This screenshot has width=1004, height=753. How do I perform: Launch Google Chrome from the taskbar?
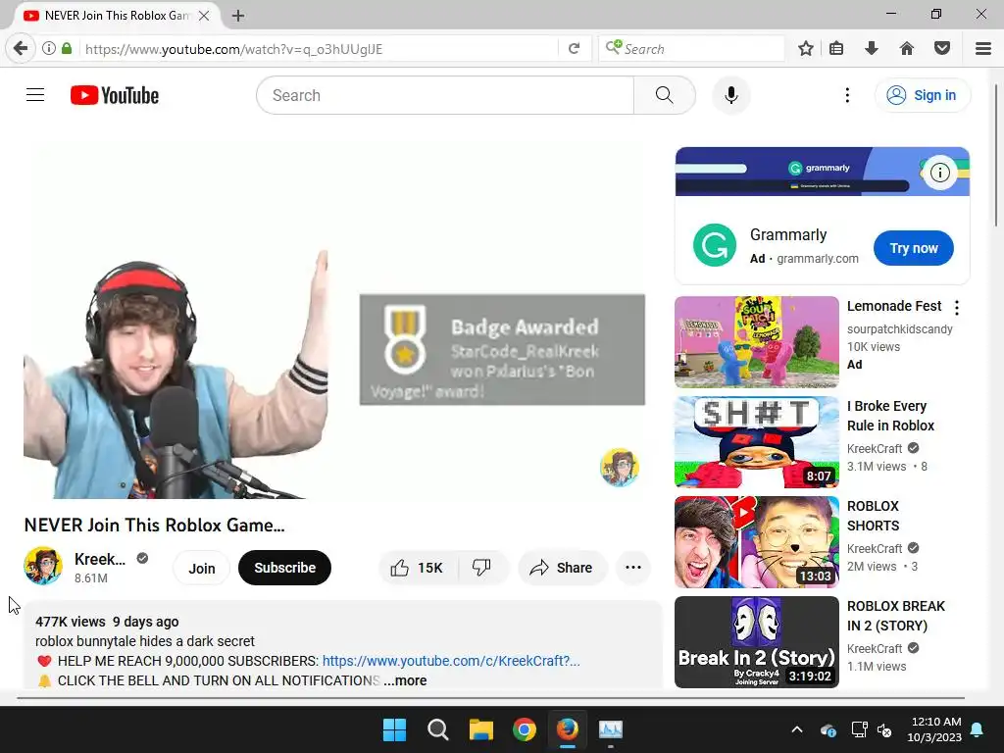525,729
